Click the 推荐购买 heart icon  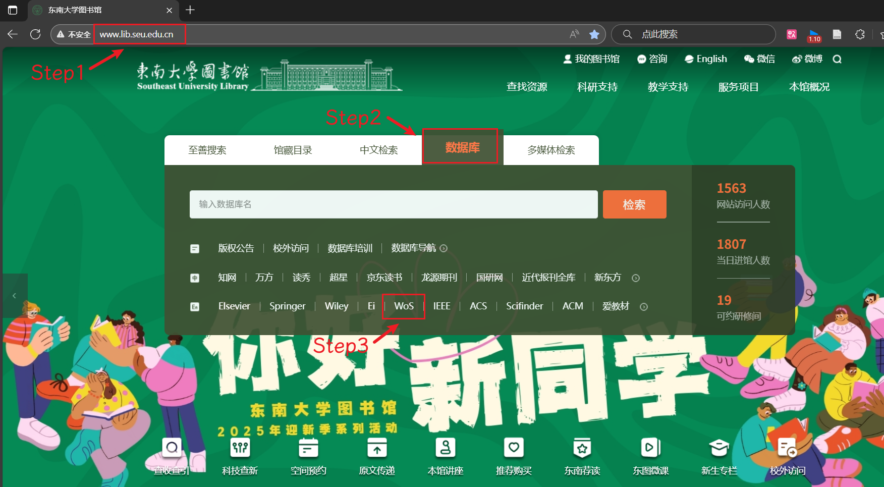[x=514, y=448]
